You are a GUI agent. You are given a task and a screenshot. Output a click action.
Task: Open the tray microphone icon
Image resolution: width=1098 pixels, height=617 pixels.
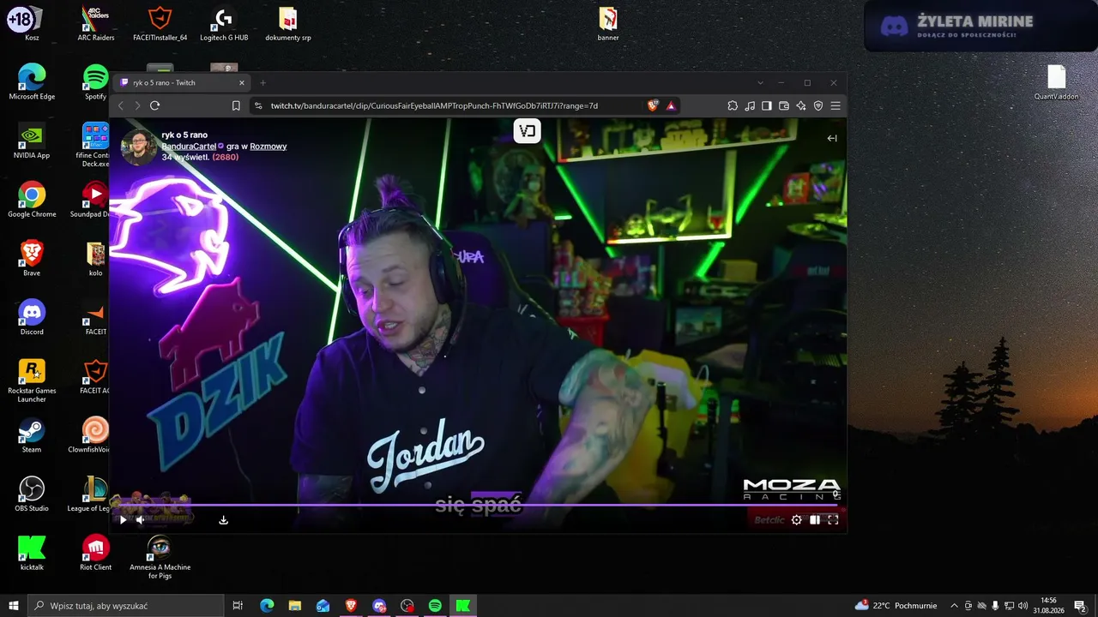coord(995,606)
